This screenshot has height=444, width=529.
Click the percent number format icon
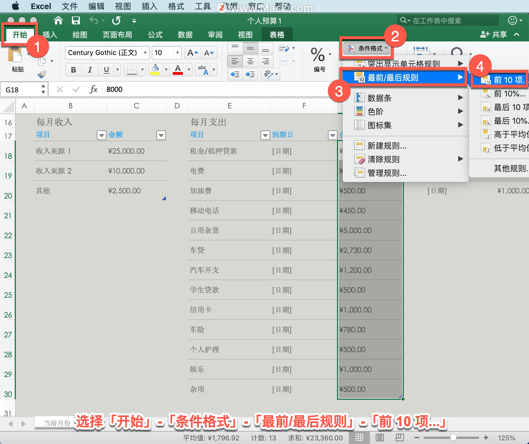[x=317, y=55]
